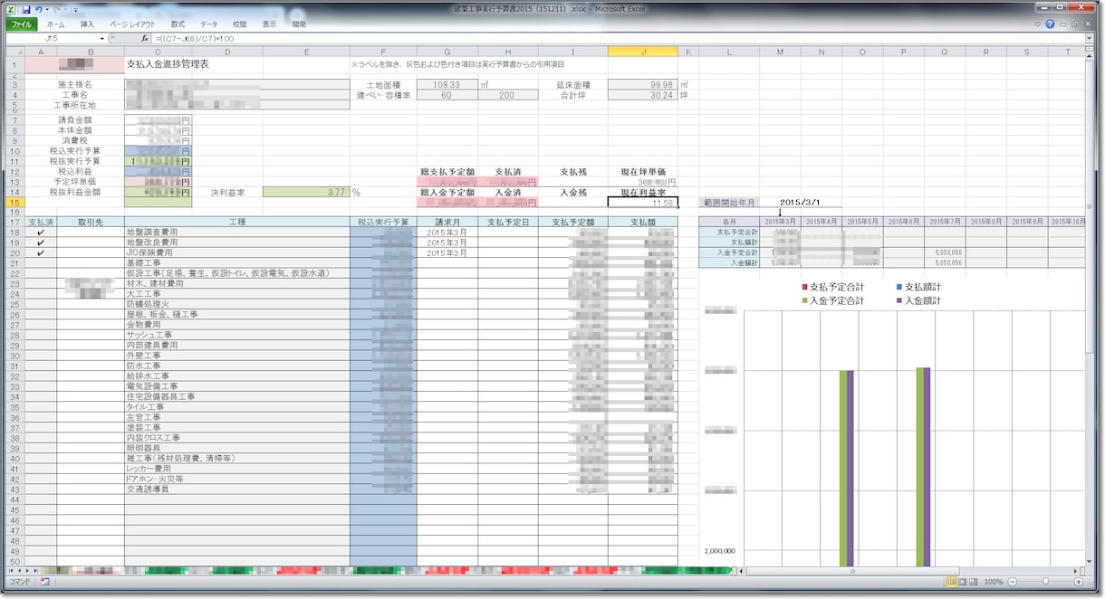Click the zoom slider handle
The image size is (1105, 599).
tap(1045, 582)
